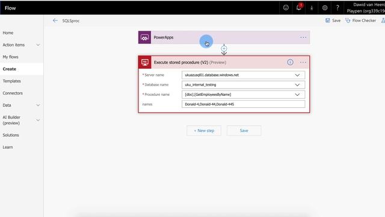The image size is (385, 217).
Task: Go to Home in sidebar
Action: (8, 33)
